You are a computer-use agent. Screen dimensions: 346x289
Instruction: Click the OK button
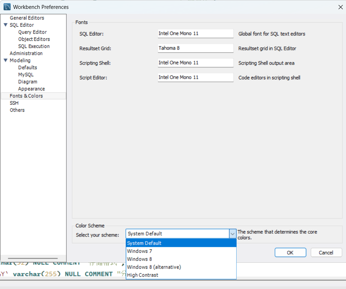pyautogui.click(x=290, y=252)
